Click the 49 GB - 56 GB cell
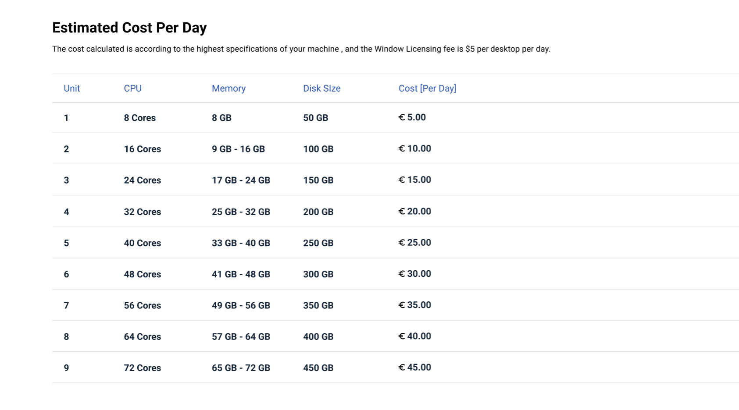739x410 pixels. coord(241,305)
